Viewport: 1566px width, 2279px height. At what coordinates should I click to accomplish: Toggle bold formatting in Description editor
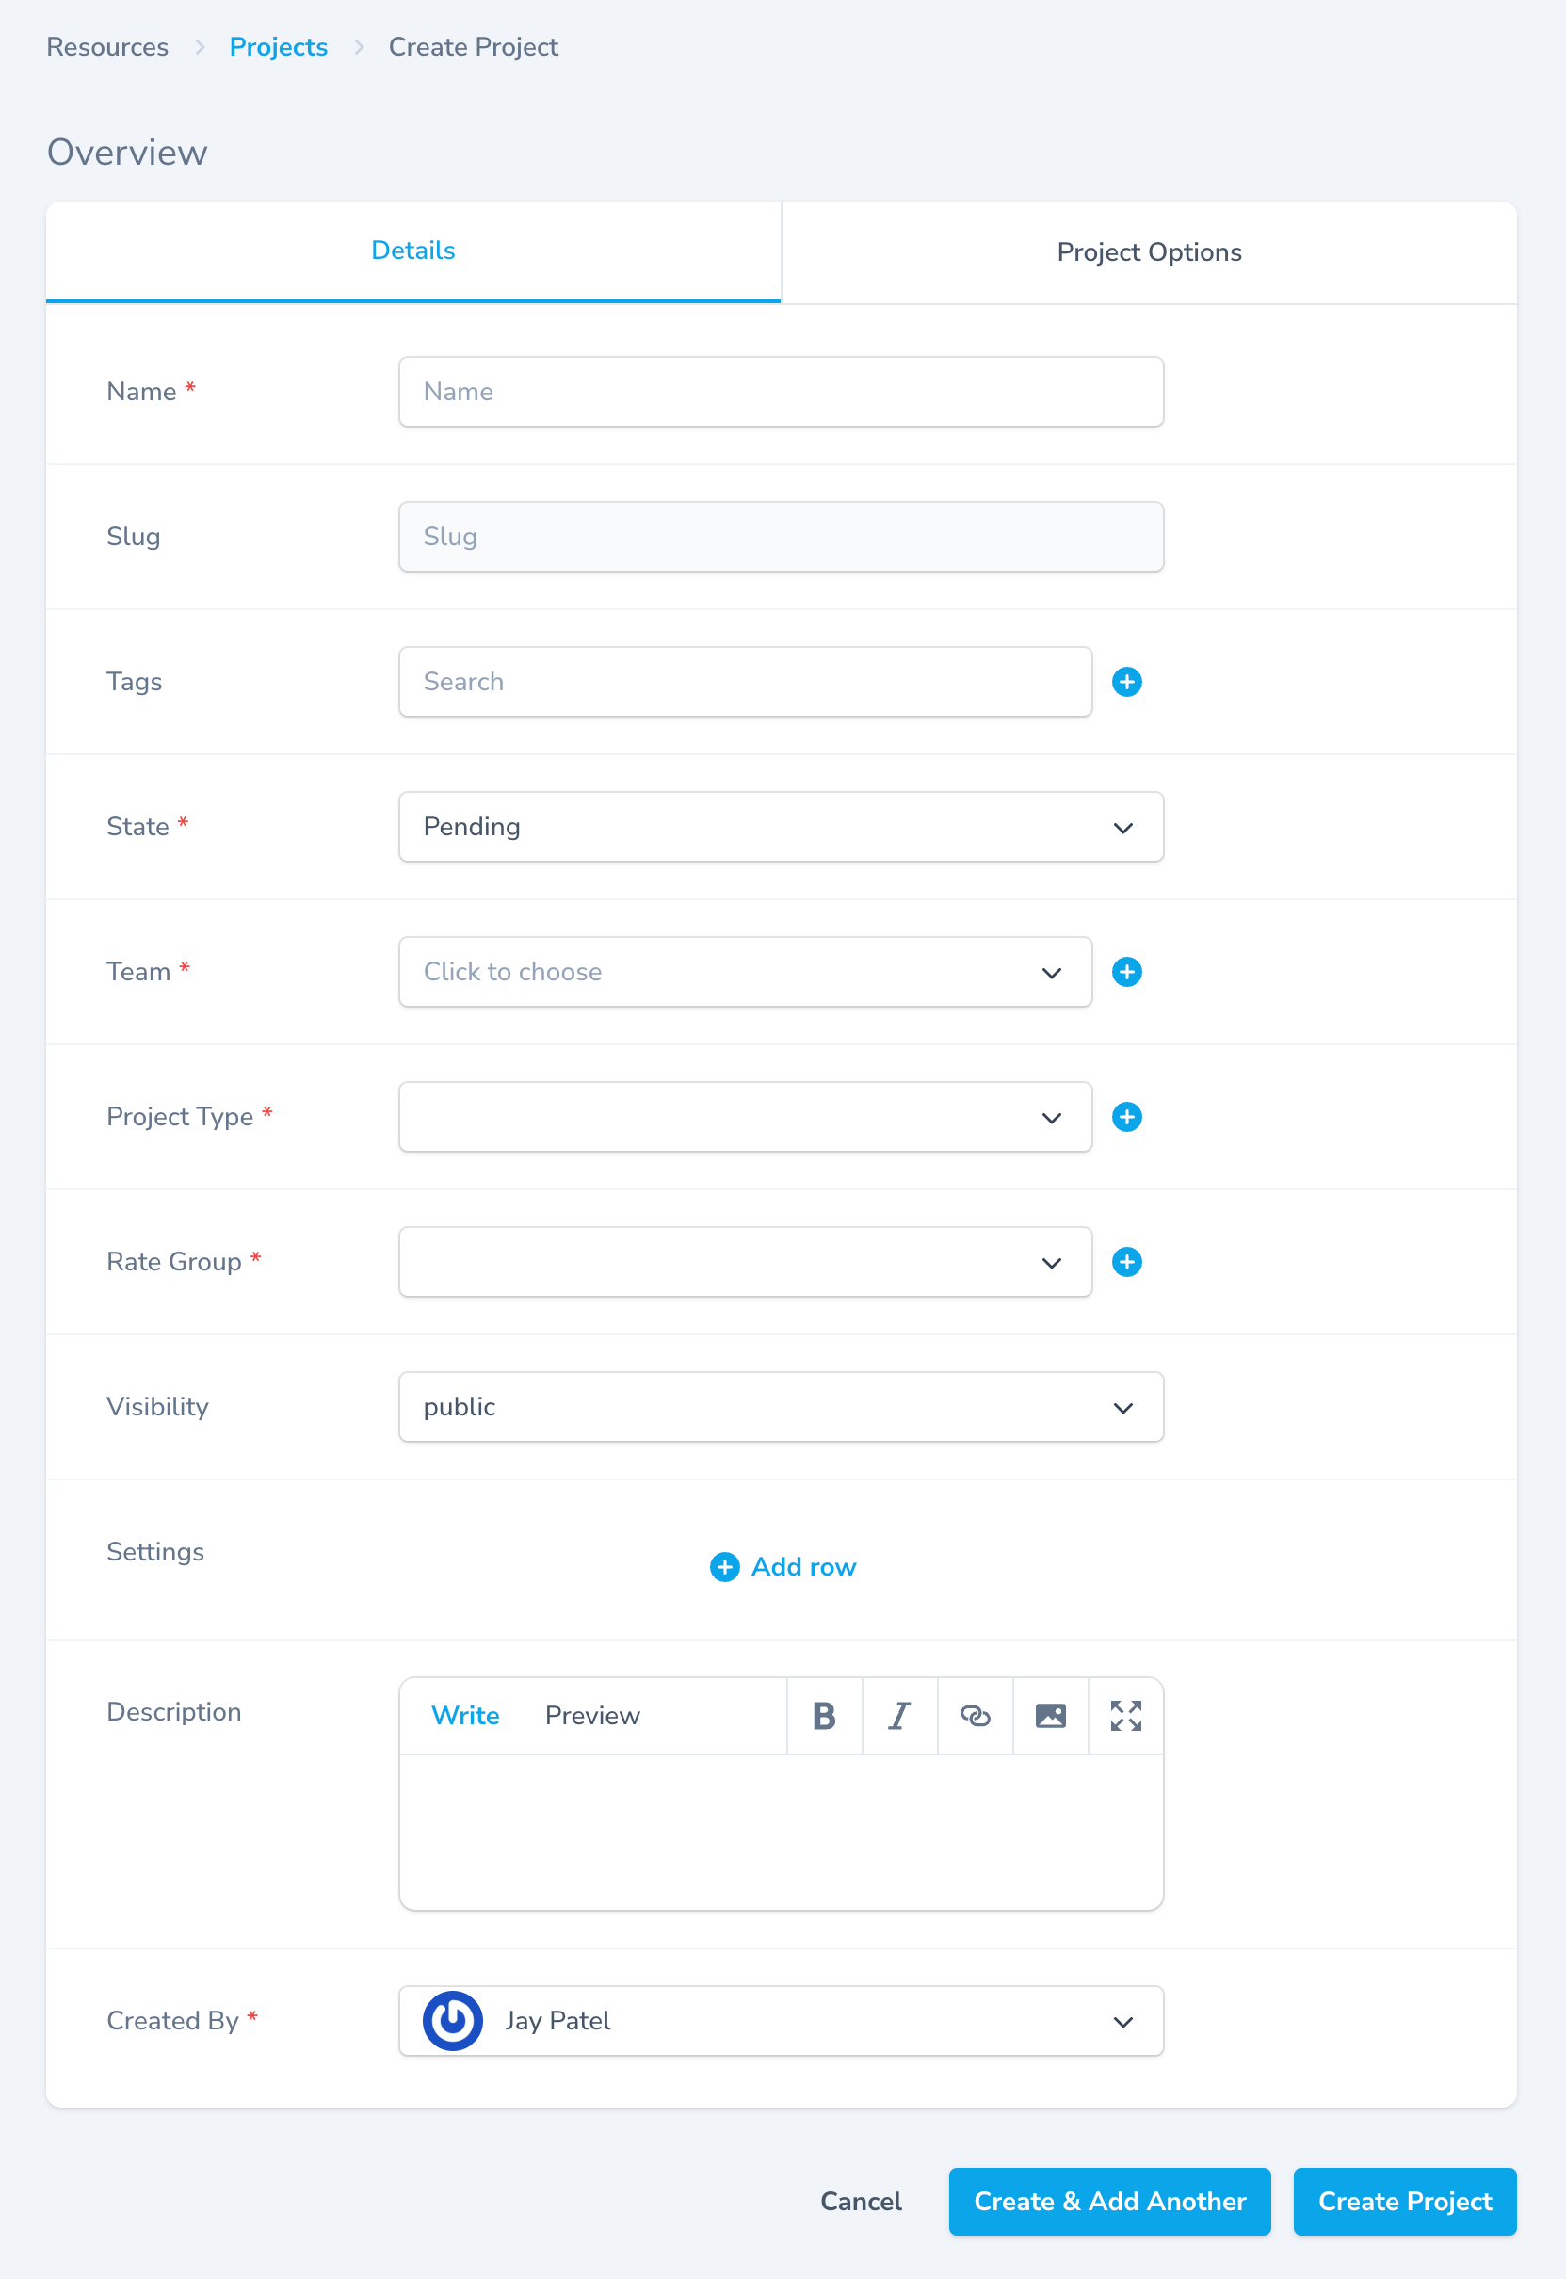click(823, 1715)
